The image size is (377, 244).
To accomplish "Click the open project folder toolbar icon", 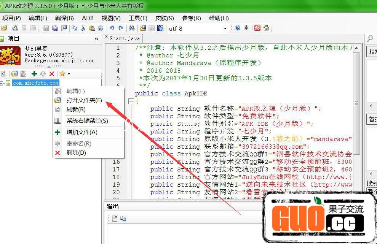I will (x=4, y=28).
